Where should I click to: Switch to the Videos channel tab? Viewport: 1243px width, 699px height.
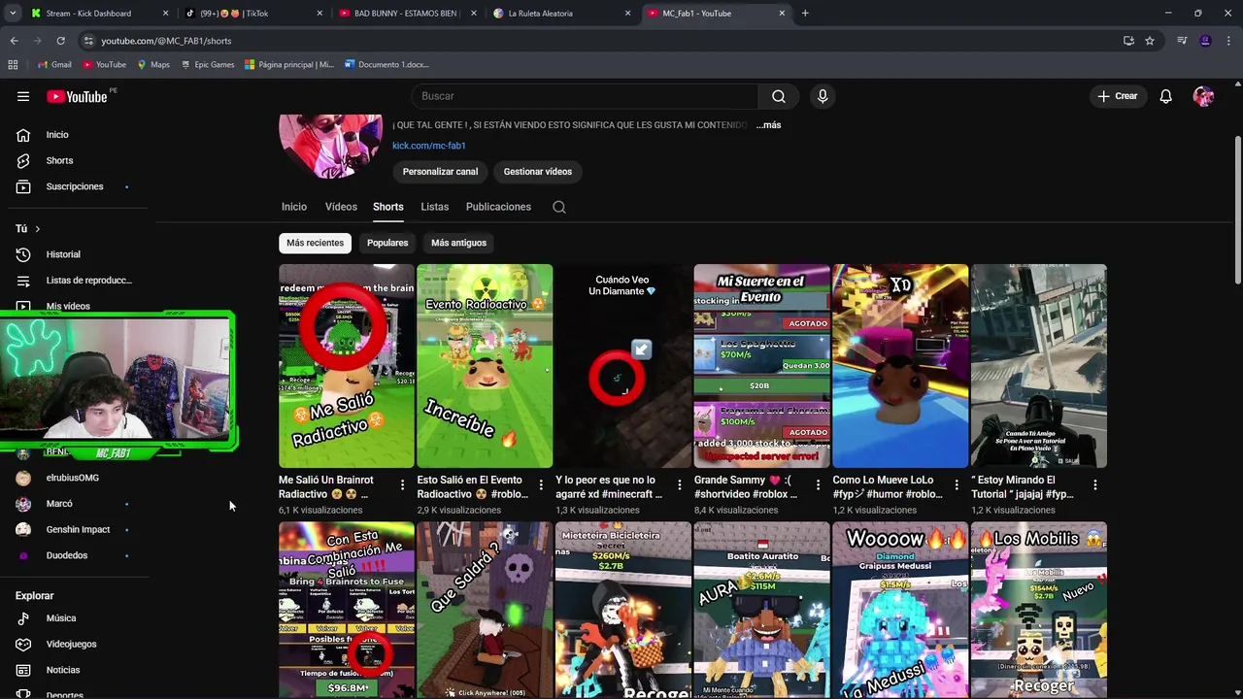pyautogui.click(x=341, y=207)
